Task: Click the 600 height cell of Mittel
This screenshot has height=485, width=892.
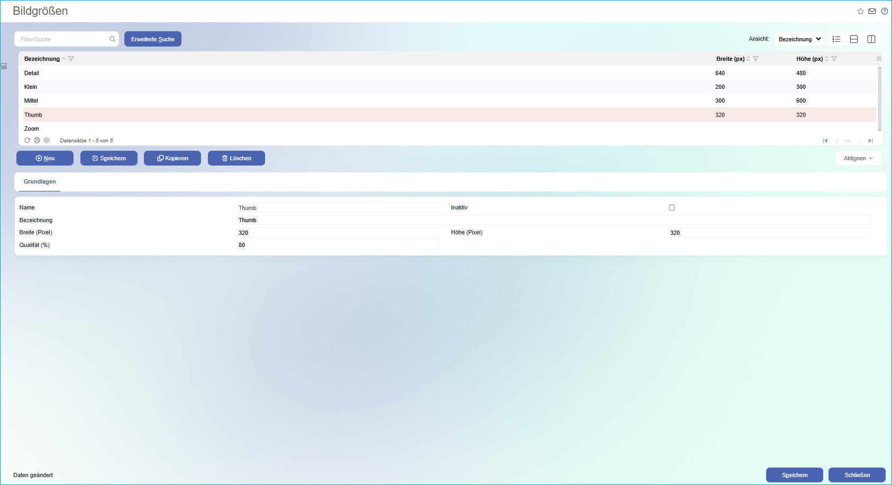Action: 801,100
